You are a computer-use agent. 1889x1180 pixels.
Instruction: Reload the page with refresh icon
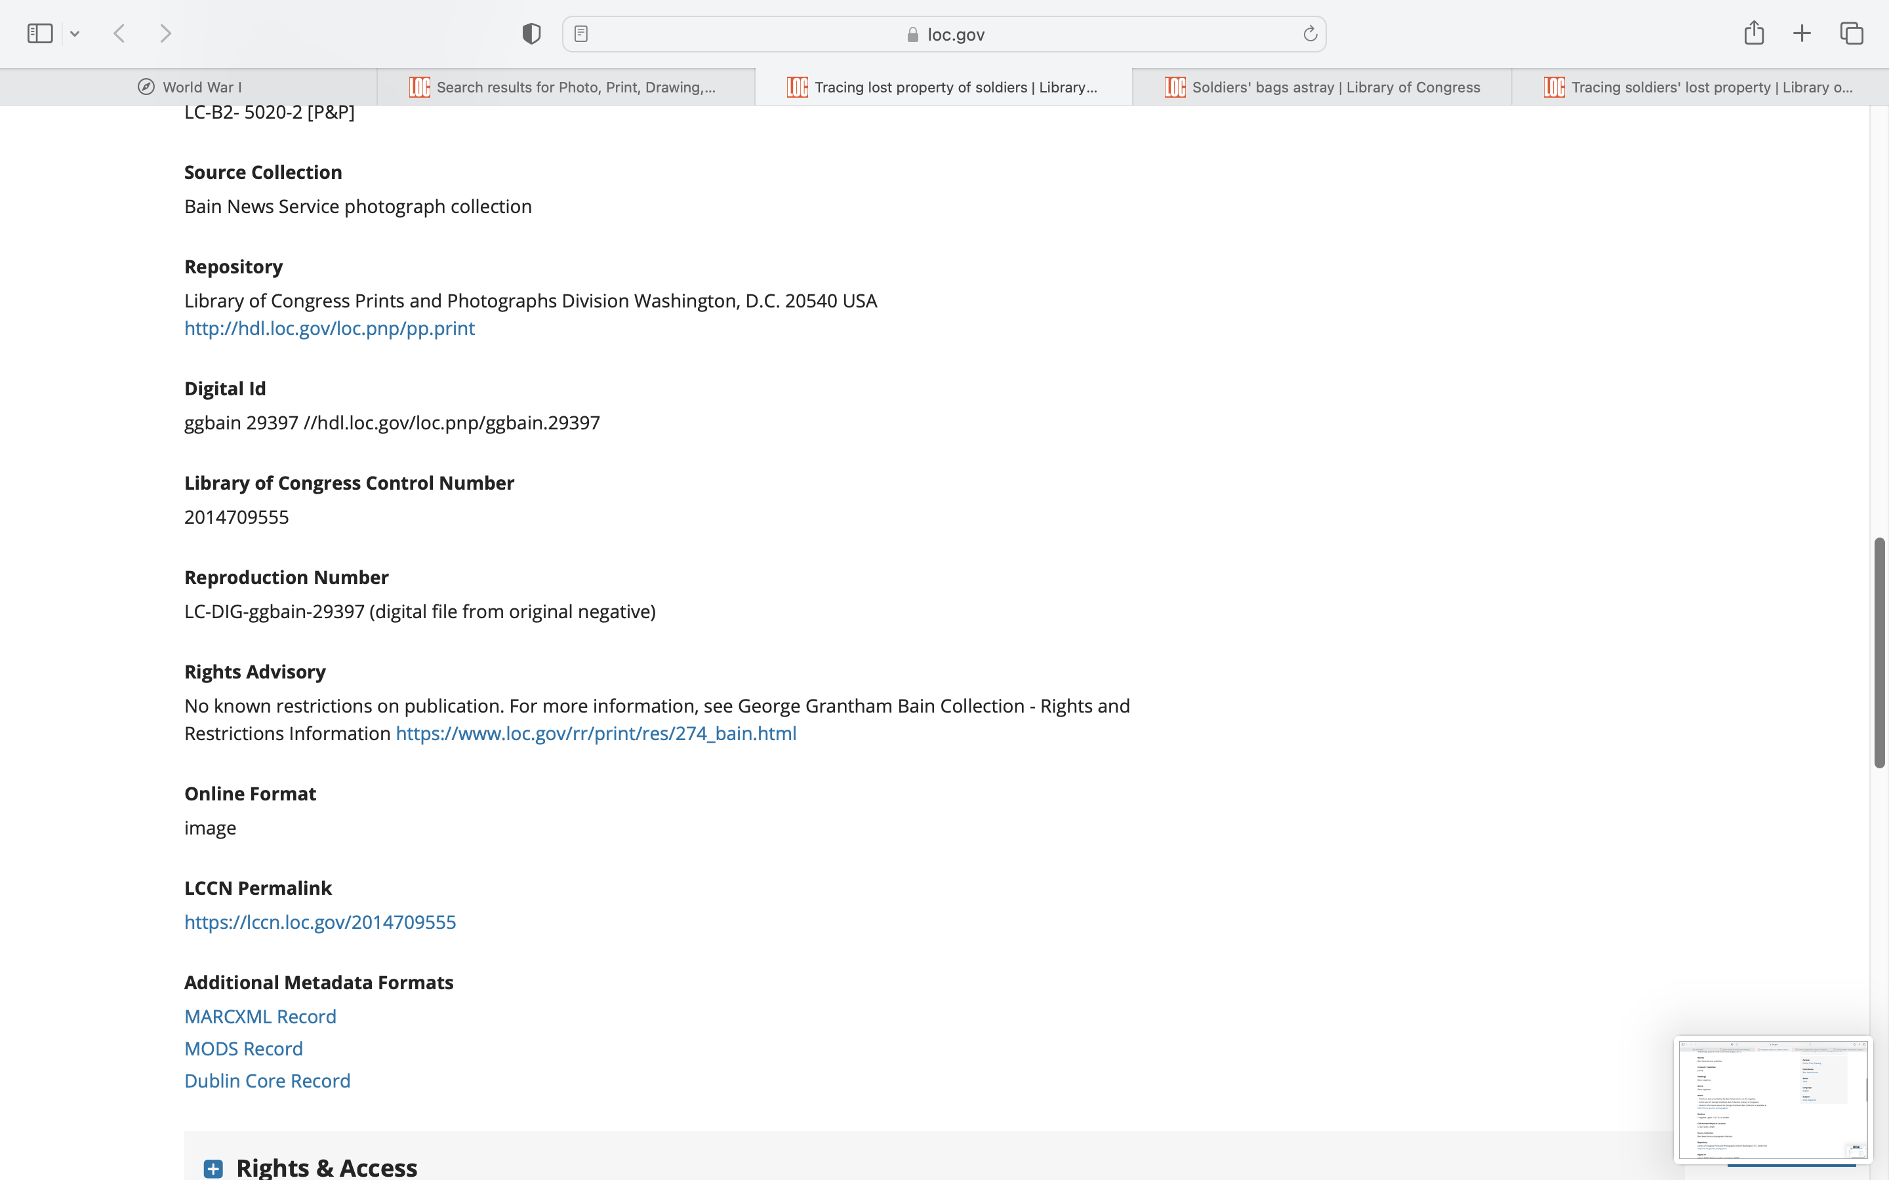click(1310, 33)
